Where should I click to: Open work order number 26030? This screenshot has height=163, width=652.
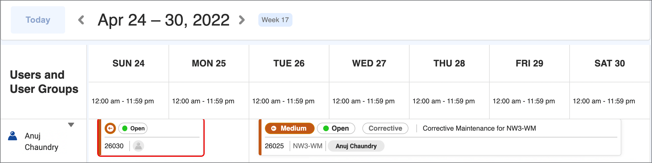point(114,146)
